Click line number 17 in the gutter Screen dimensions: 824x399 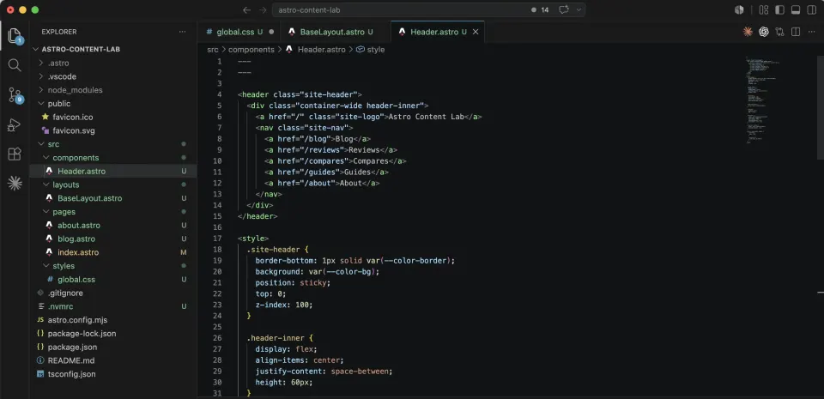(217, 239)
